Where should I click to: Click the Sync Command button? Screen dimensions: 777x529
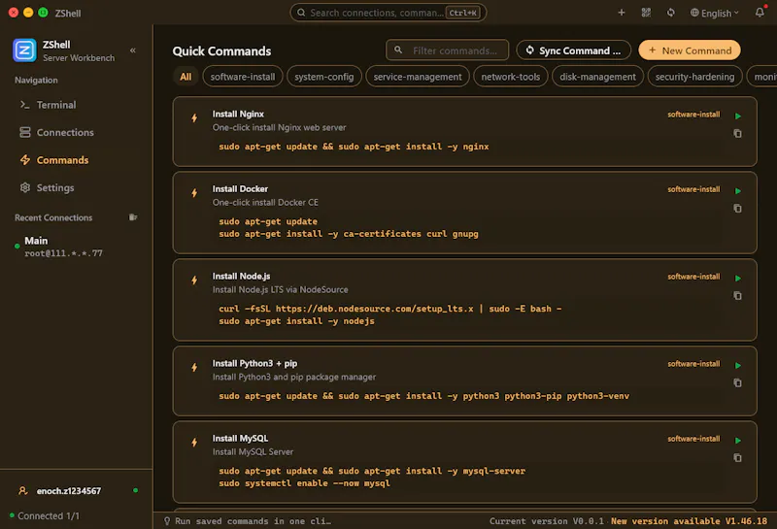click(573, 50)
